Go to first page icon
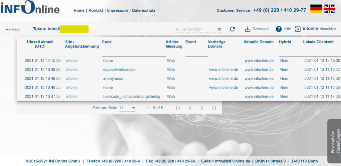341x166 pixels. [x=178, y=108]
